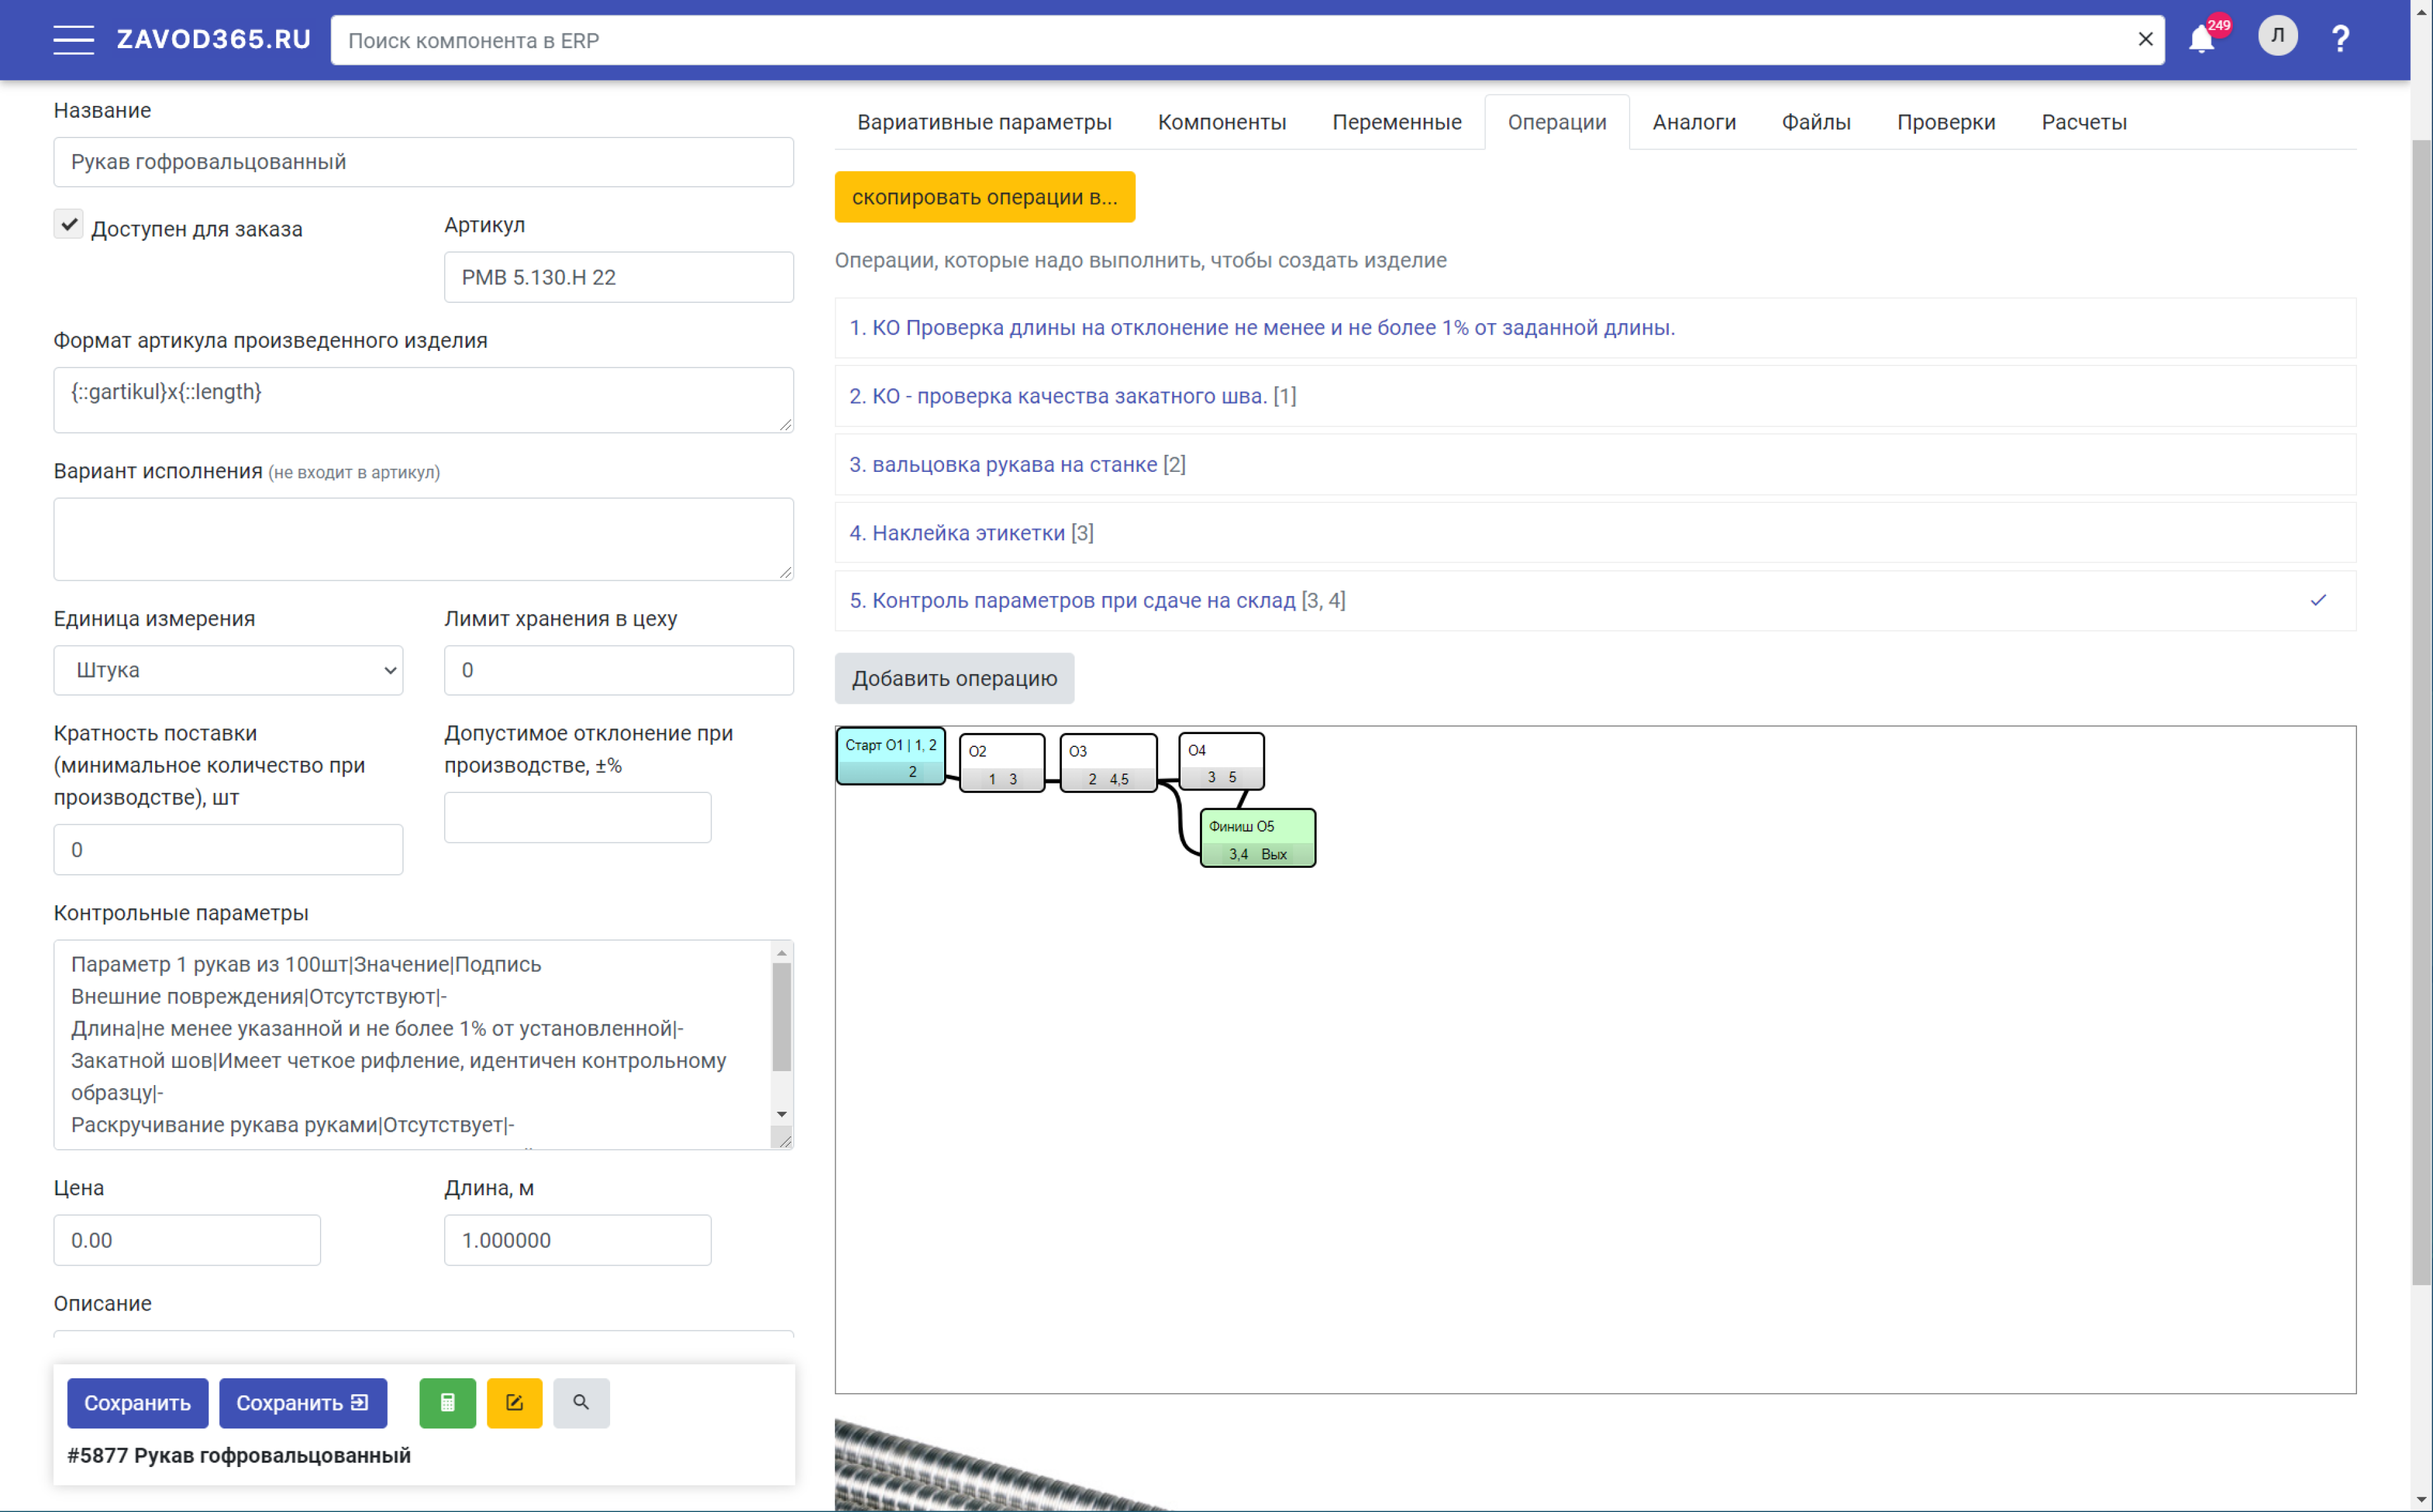This screenshot has width=2433, height=1512.
Task: Open the Расчеты tab
Action: [x=2083, y=122]
